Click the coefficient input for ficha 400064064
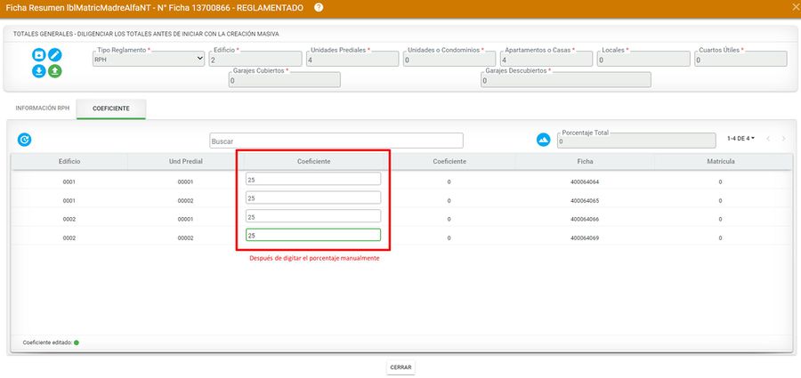This screenshot has width=801, height=378. [313, 180]
